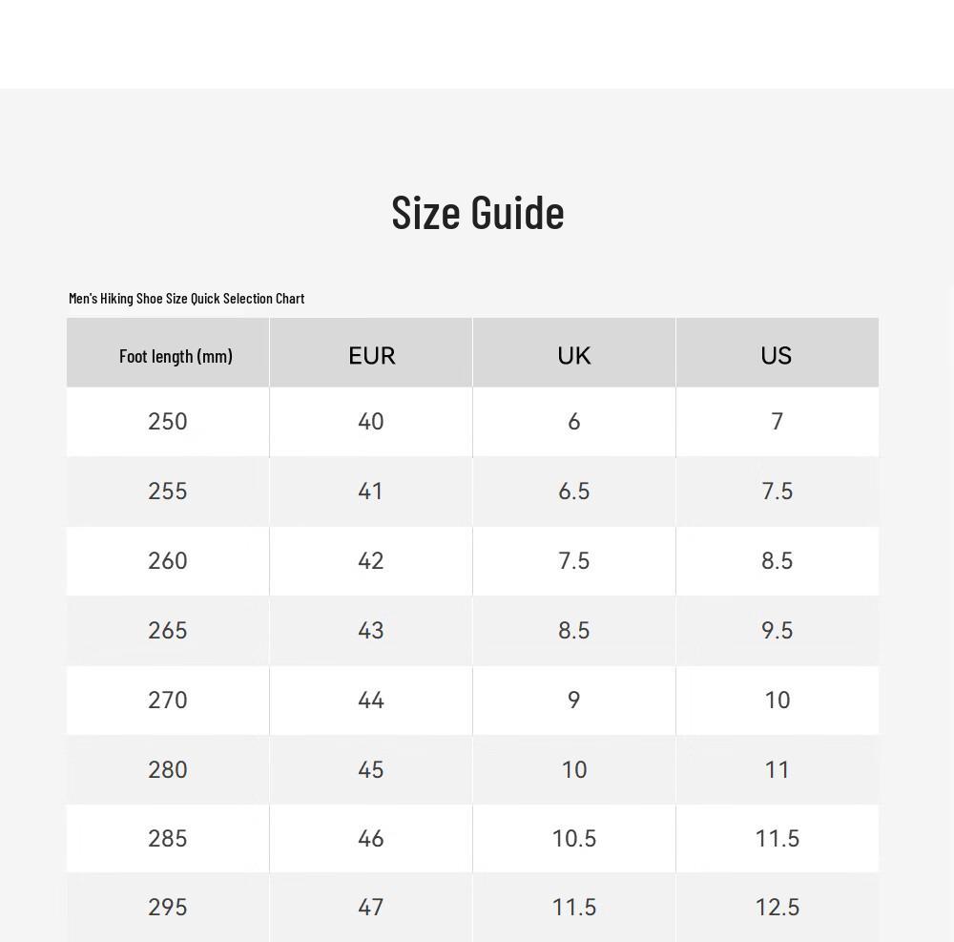Select the EUR 41 size cell

(x=371, y=492)
